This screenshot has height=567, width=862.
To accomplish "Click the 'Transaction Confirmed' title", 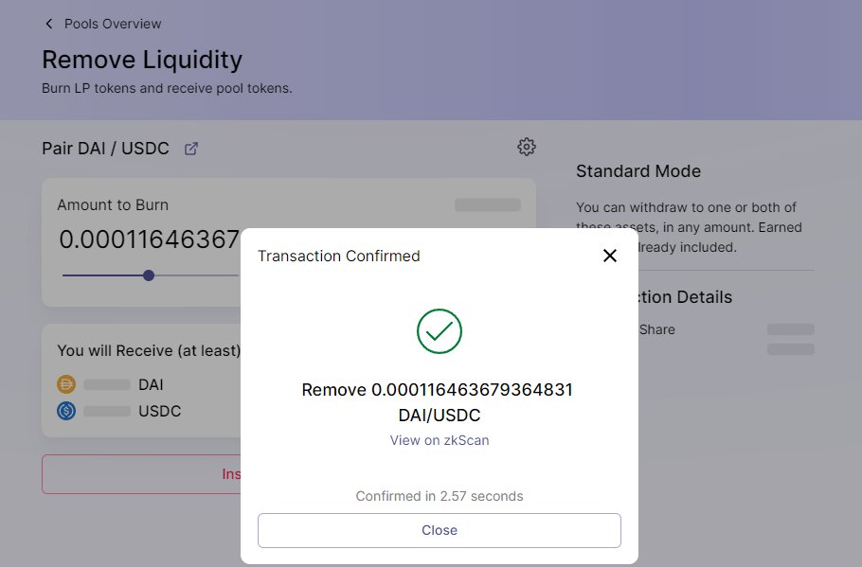I will 339,256.
